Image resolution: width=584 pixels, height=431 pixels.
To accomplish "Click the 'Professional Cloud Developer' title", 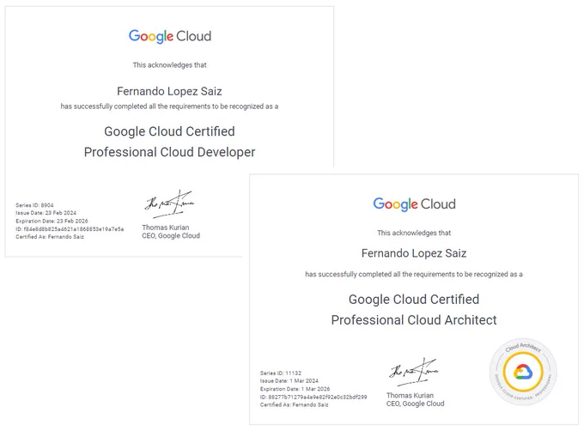I will coord(169,152).
